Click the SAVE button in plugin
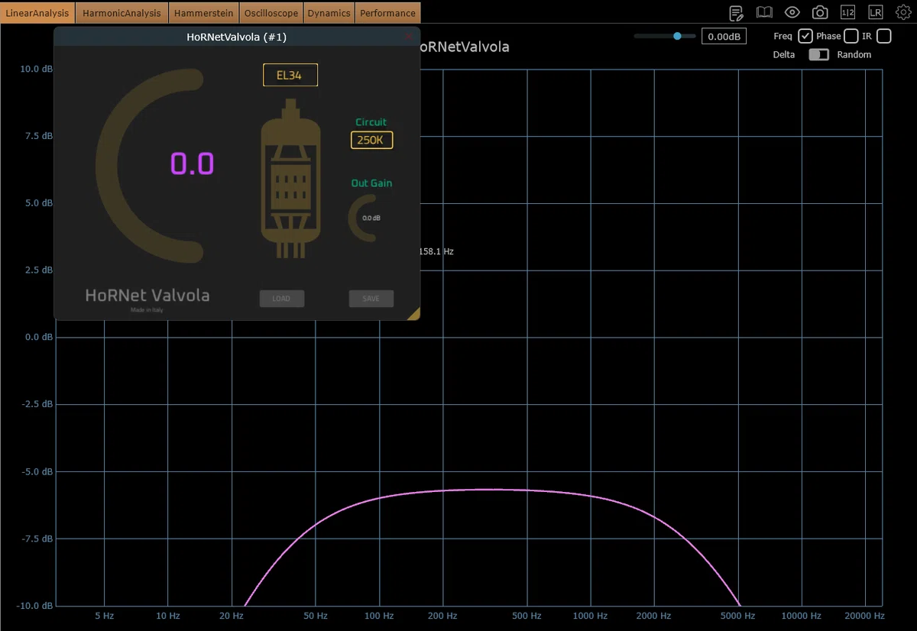 371,299
